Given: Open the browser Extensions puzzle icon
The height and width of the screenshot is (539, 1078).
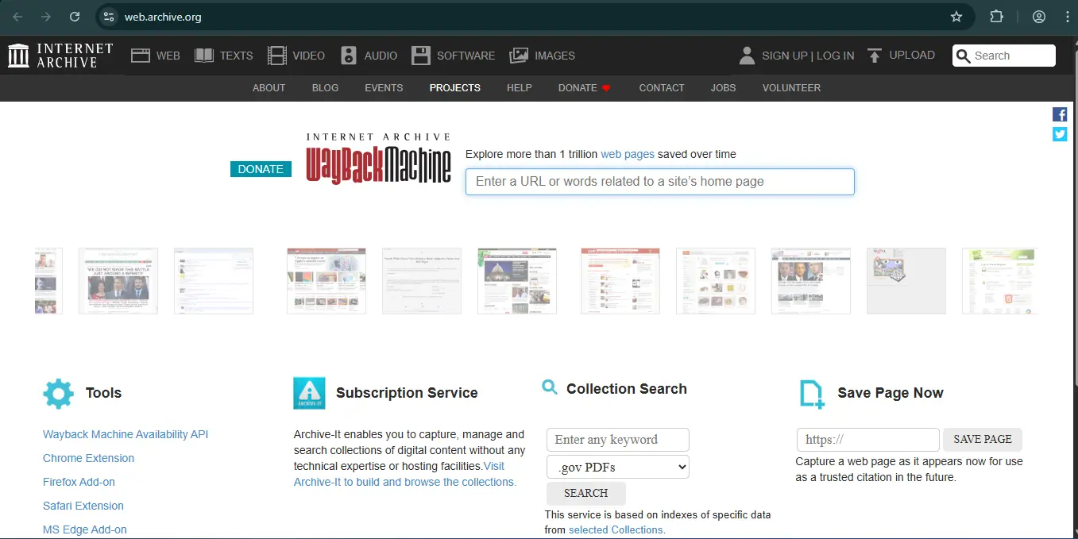Looking at the screenshot, I should pos(996,17).
